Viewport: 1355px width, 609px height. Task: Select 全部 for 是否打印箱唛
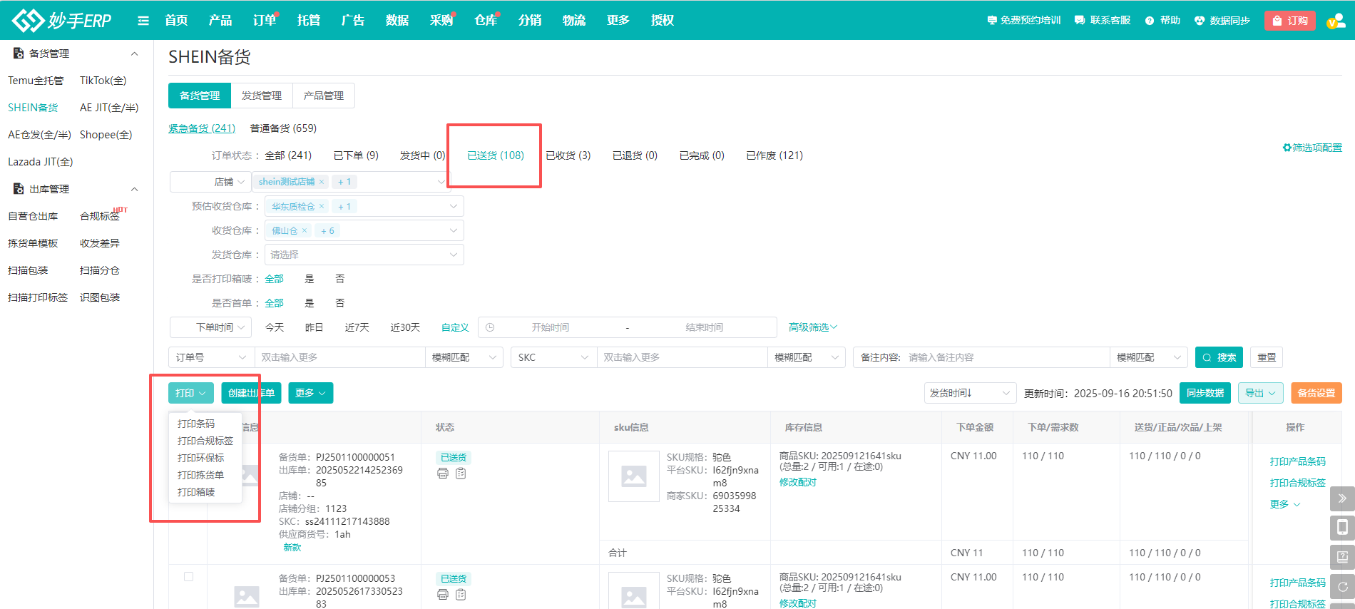(274, 279)
